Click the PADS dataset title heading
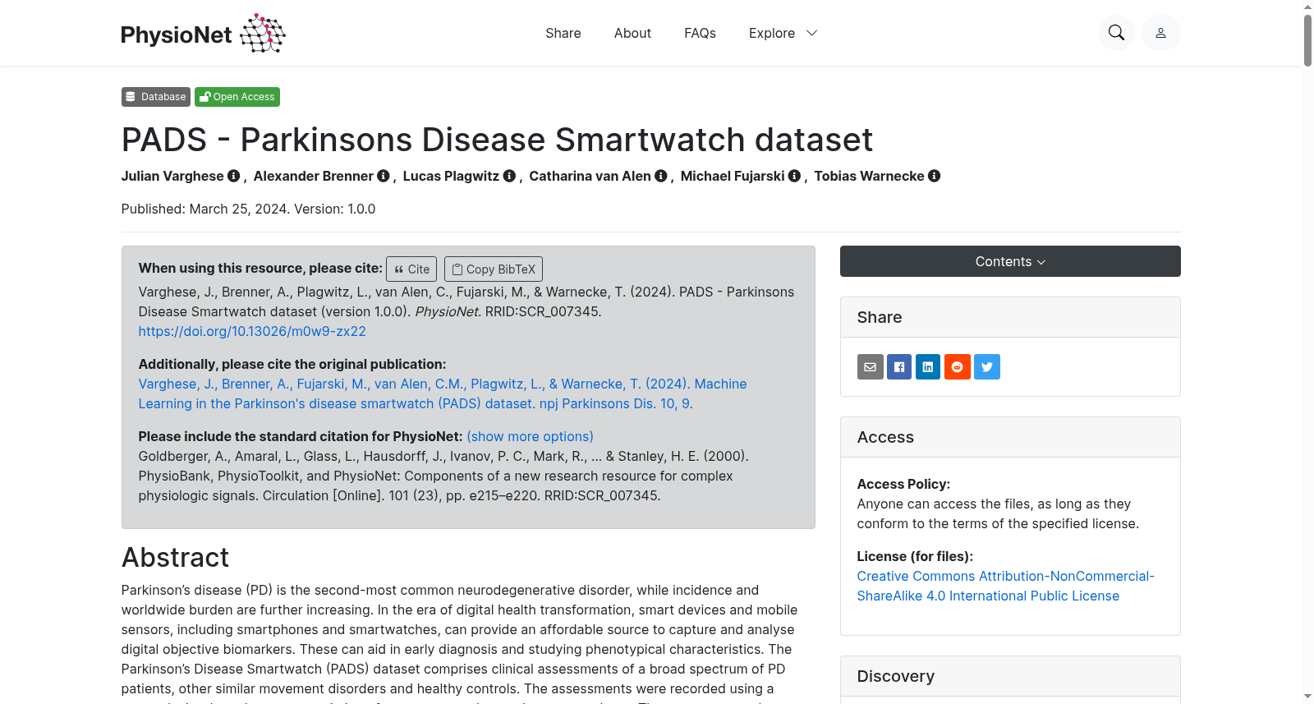This screenshot has height=704, width=1314. [497, 140]
